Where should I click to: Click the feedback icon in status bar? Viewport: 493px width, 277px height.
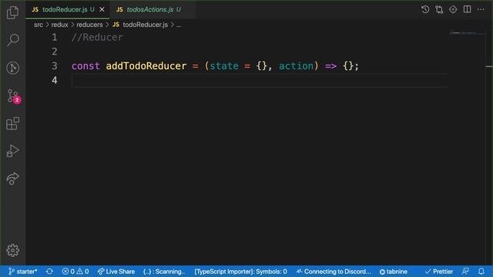pyautogui.click(x=465, y=272)
